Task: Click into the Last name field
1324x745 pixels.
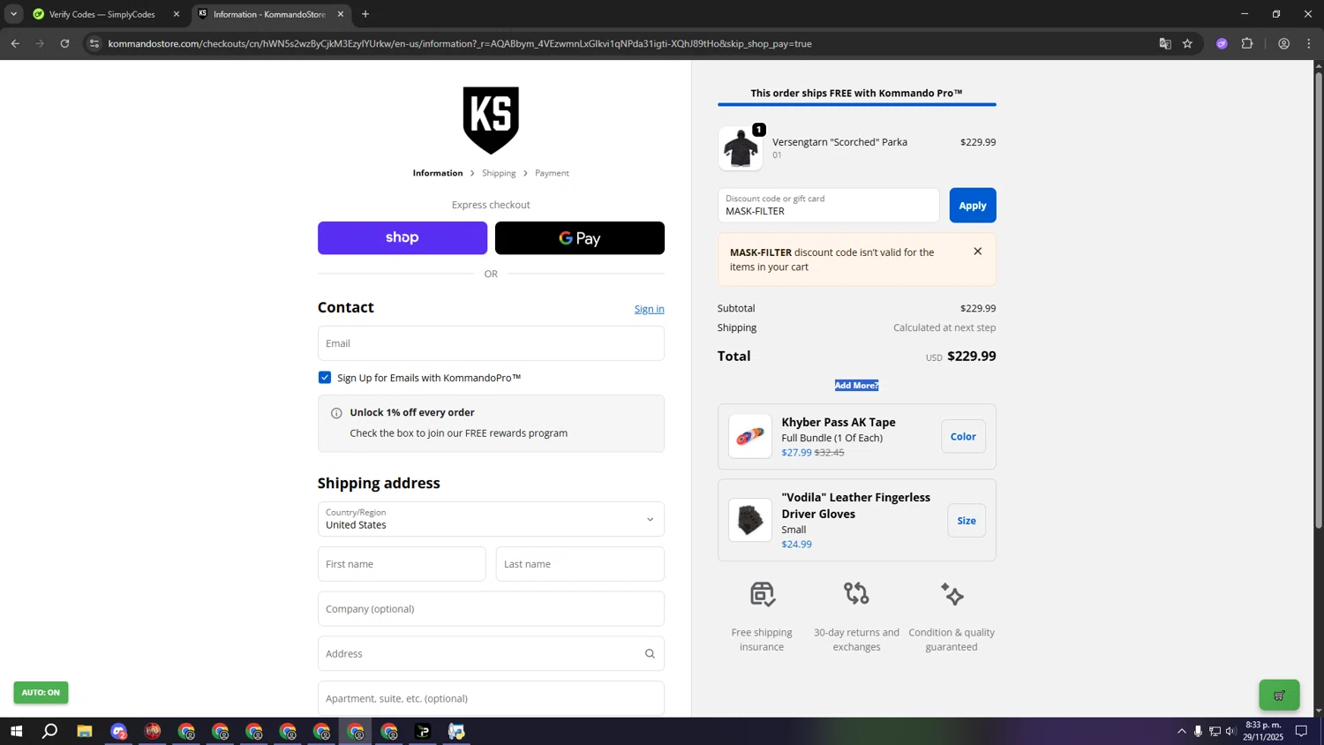Action: pyautogui.click(x=580, y=564)
